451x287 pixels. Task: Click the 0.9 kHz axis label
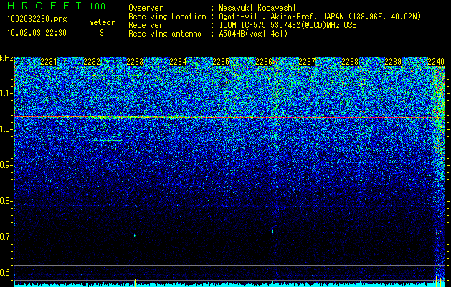point(6,165)
